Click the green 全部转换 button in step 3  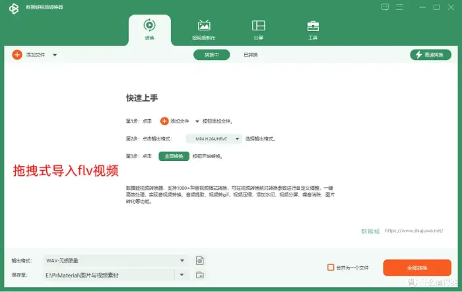pos(174,156)
